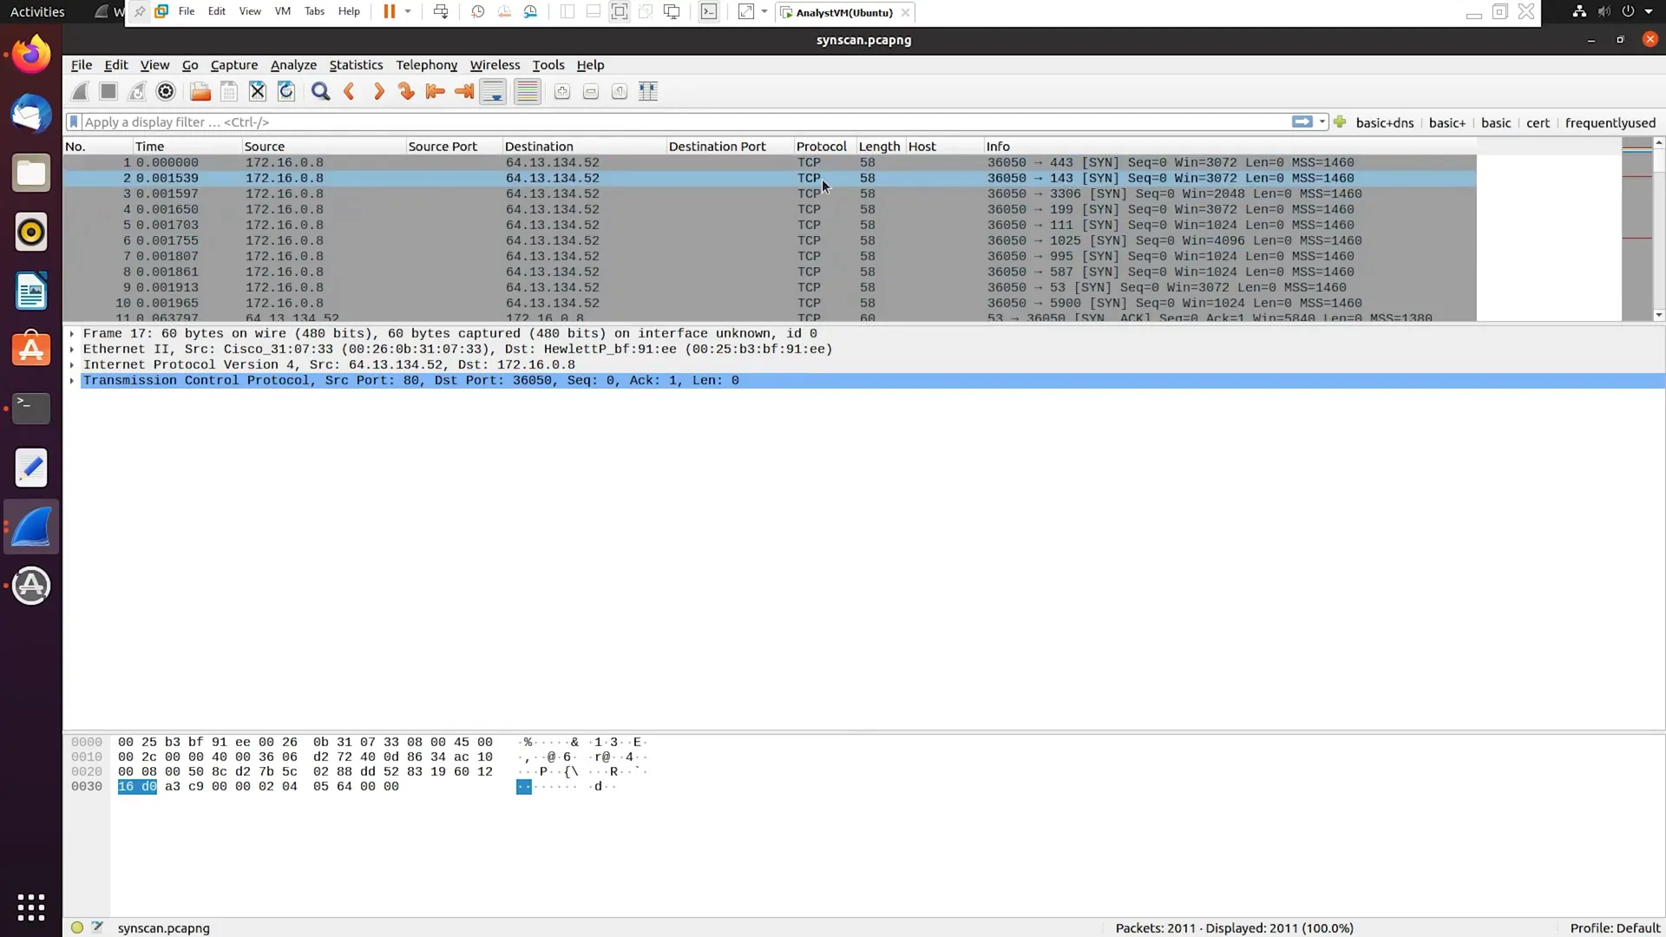
Task: Go to specified packet curved arrow
Action: (x=407, y=91)
